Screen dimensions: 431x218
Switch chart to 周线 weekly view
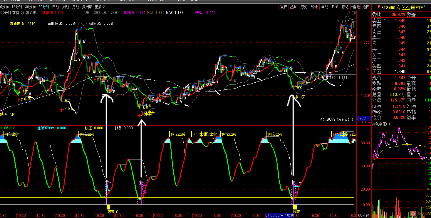click(x=66, y=7)
